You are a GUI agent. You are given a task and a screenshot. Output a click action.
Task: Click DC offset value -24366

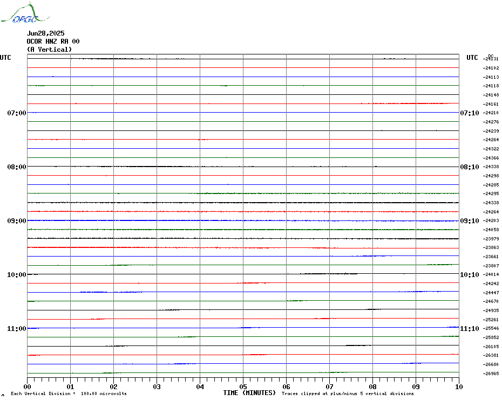[x=491, y=158]
